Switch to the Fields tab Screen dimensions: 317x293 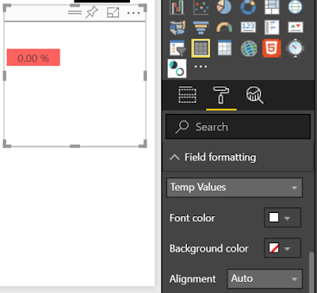(187, 95)
